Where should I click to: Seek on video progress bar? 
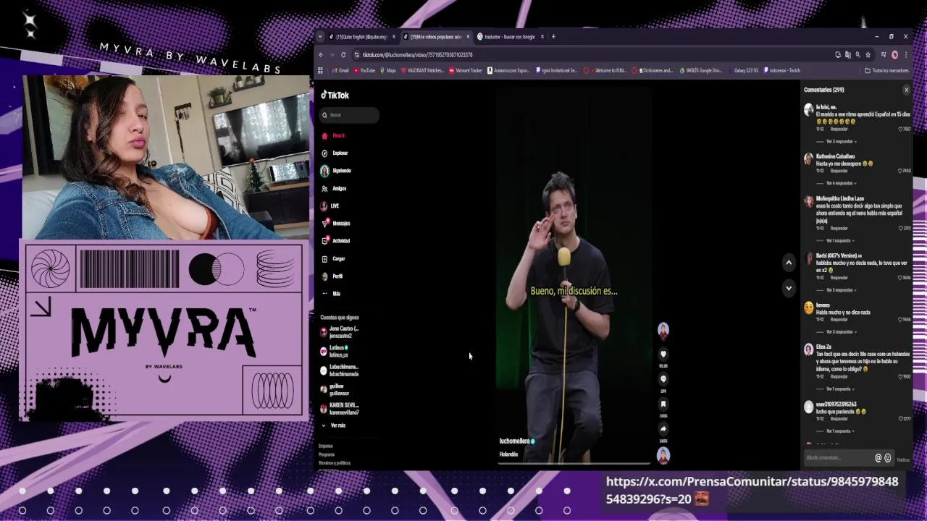tap(574, 463)
